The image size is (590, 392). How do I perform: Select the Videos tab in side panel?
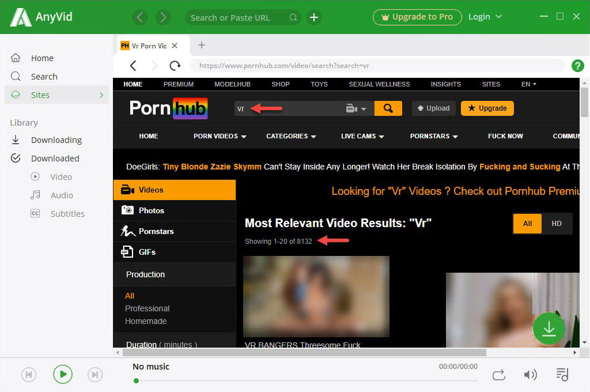pos(175,190)
